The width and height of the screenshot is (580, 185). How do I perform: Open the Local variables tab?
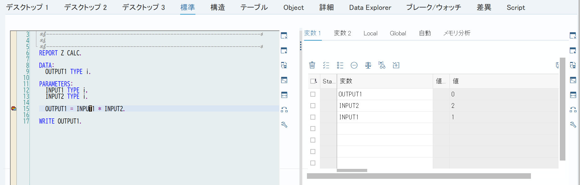pyautogui.click(x=370, y=33)
